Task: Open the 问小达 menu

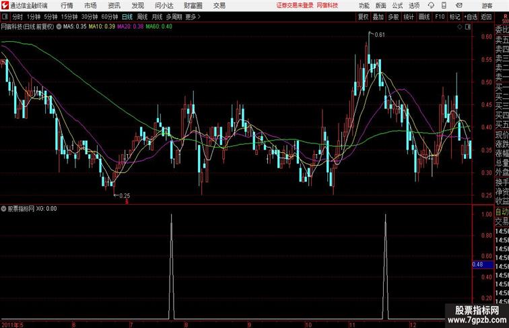Action: (164, 5)
